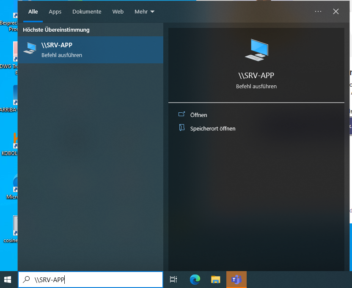Open the Windows Start menu
This screenshot has width=352, height=288.
(8, 279)
